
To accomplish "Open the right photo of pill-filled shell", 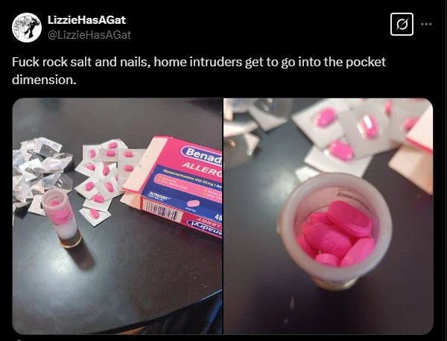I will click(x=329, y=216).
